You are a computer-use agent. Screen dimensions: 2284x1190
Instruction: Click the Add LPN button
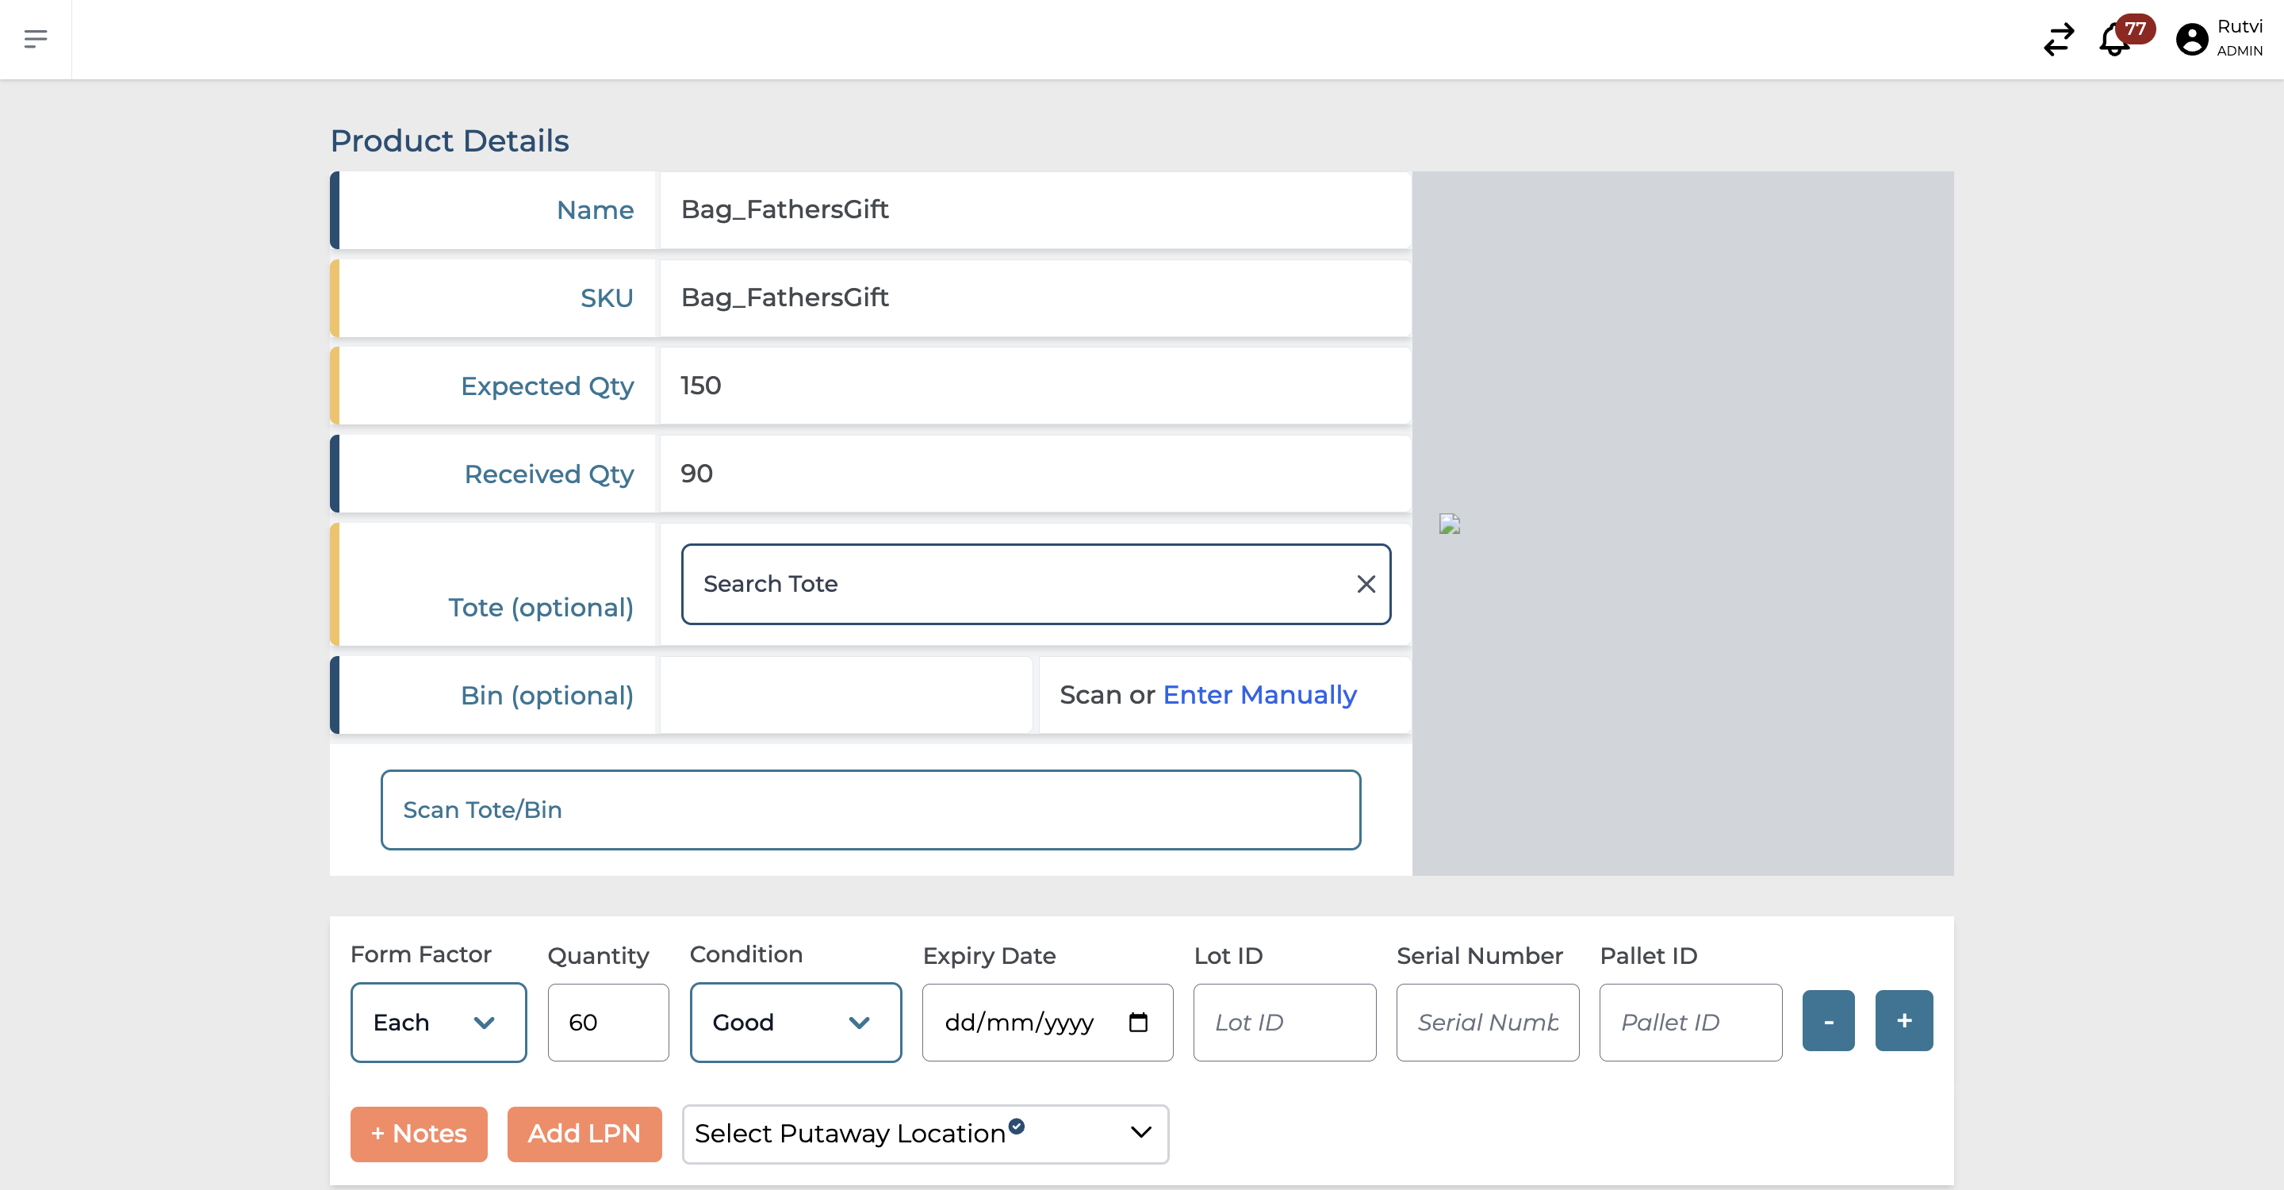click(x=583, y=1133)
